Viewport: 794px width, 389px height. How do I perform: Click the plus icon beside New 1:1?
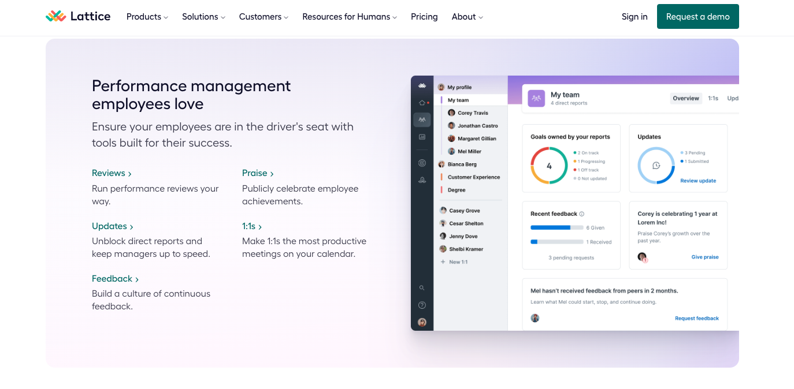(443, 262)
